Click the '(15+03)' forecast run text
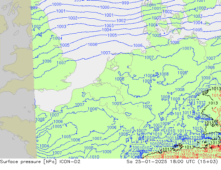 (208, 162)
